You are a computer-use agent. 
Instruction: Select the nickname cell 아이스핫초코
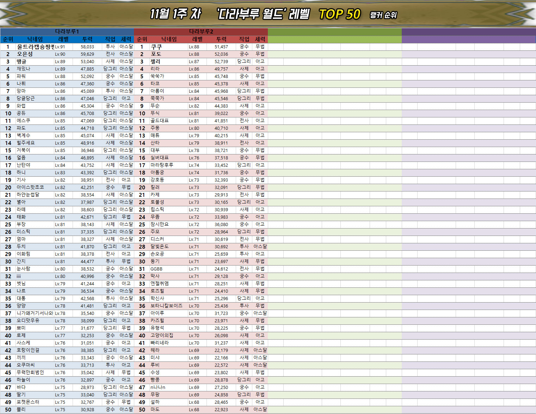30,187
